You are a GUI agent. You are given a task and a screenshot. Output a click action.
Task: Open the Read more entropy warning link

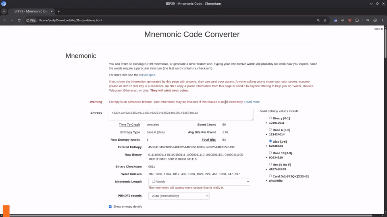pyautogui.click(x=252, y=102)
